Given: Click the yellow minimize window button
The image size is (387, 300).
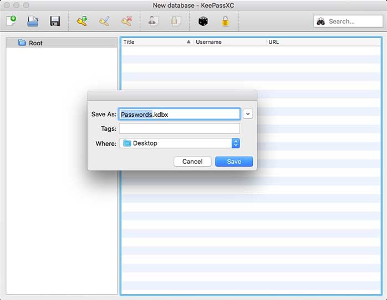Looking at the screenshot, I should [17, 5].
